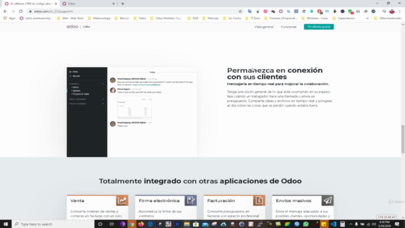Click the Firma electrónica signature icon
The height and width of the screenshot is (228, 405).
click(190, 200)
